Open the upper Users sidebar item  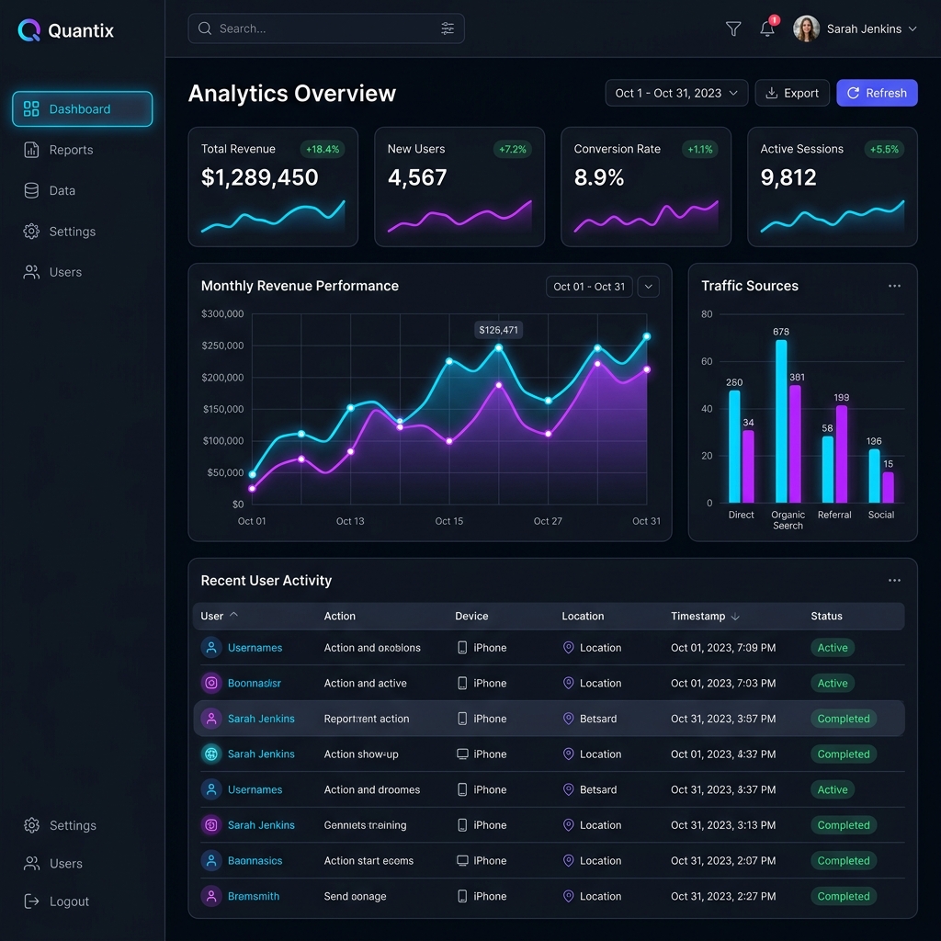pos(82,272)
